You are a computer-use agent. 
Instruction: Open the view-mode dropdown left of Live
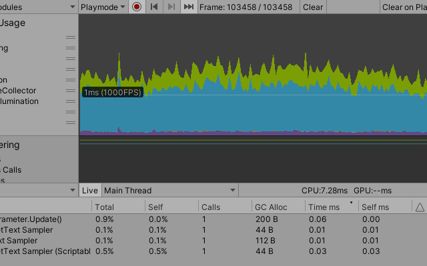pos(39,190)
